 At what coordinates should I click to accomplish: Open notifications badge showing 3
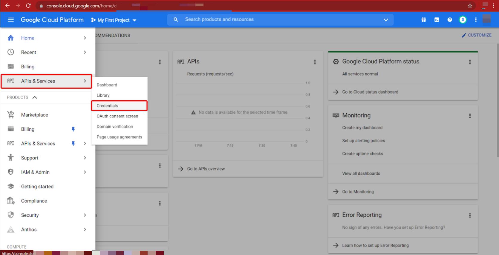[463, 20]
